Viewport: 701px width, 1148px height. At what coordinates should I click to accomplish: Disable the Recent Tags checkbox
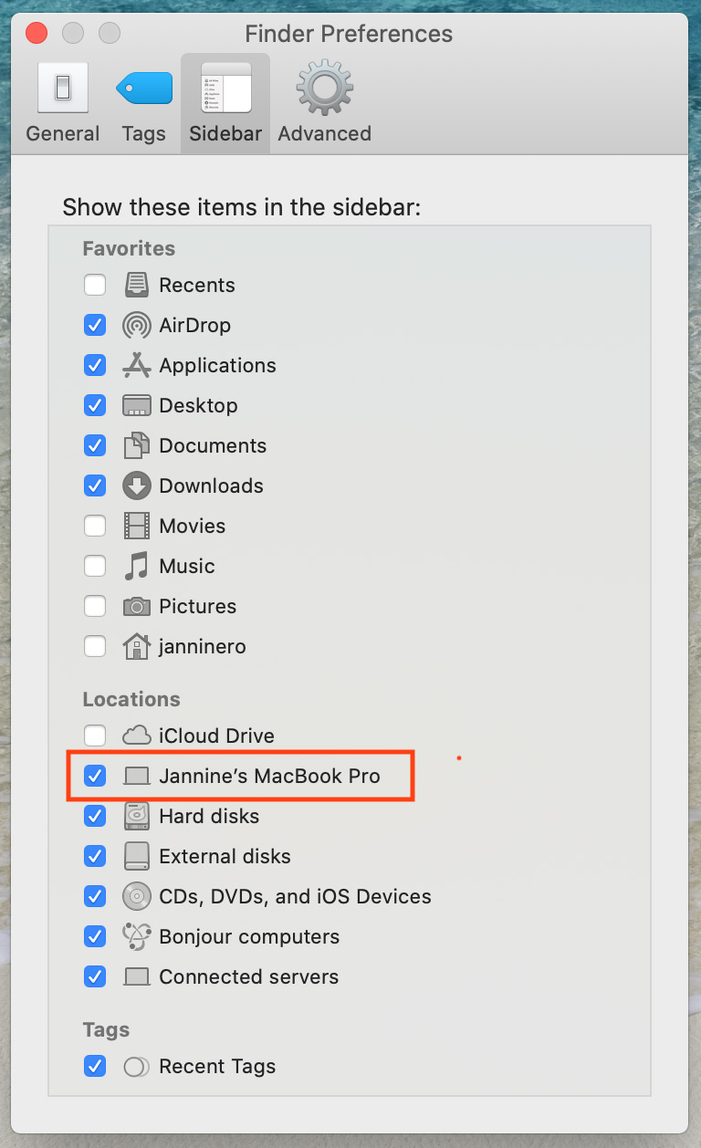tap(95, 1066)
